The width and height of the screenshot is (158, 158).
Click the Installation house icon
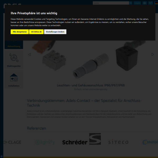pyautogui.click(x=14, y=77)
